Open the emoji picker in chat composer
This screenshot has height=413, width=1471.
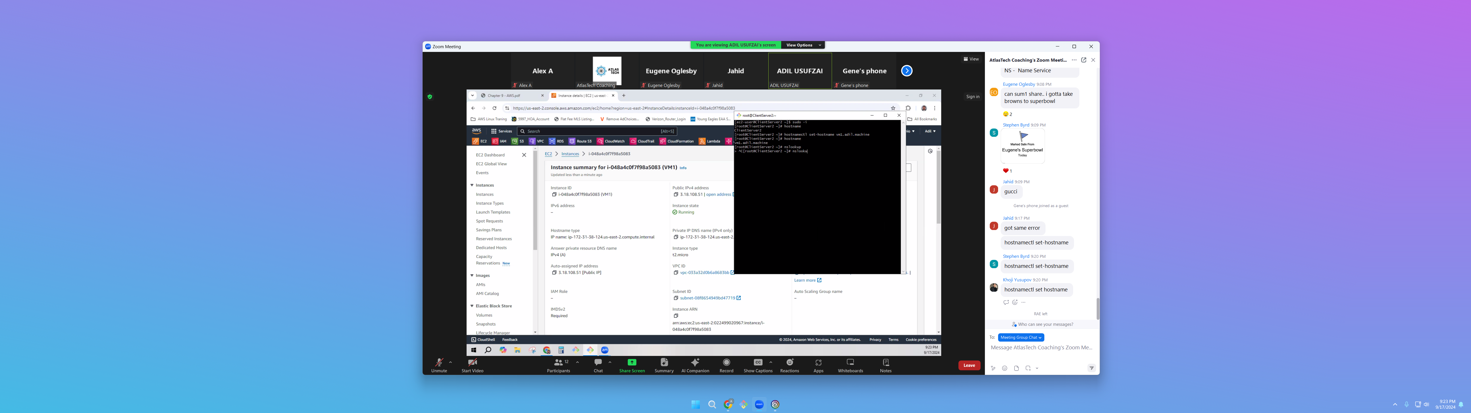coord(1004,369)
